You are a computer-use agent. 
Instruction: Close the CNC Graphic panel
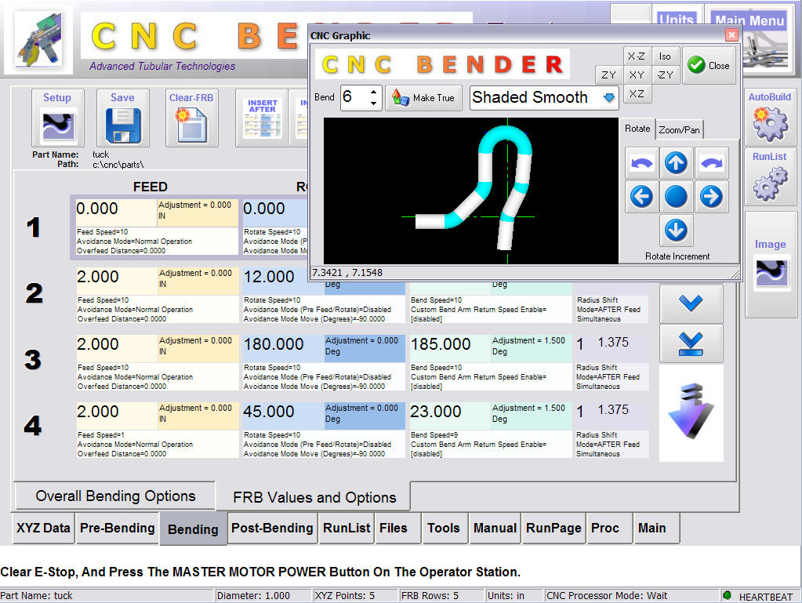(x=709, y=66)
